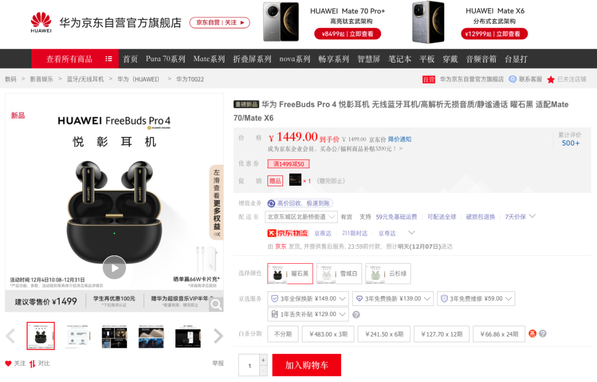Screen dimensions: 597x382
Task: Expand 3年免费维修 ¥59.00 dropdown
Action: [x=476, y=299]
